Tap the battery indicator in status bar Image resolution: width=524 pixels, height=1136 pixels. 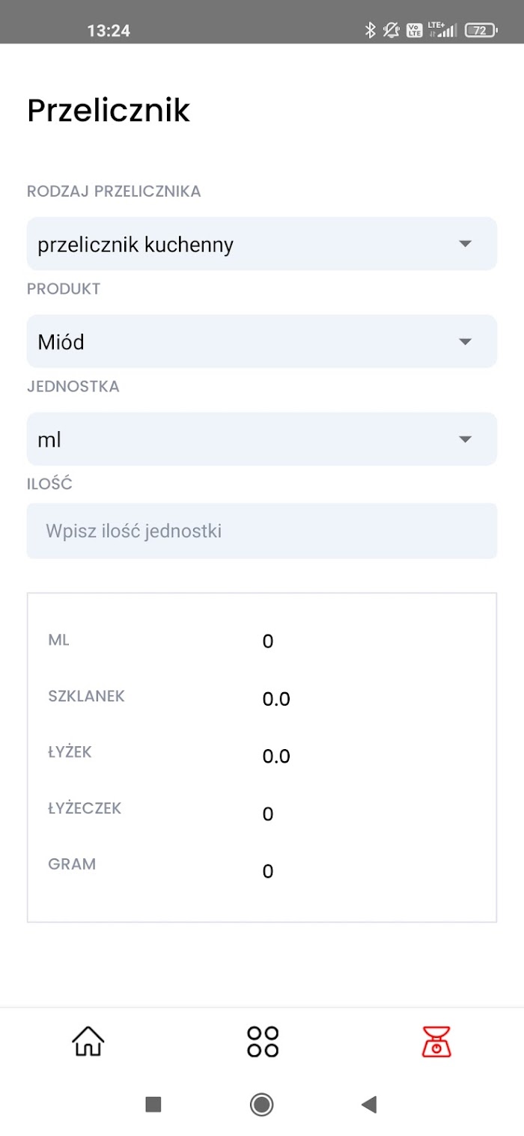(480, 31)
